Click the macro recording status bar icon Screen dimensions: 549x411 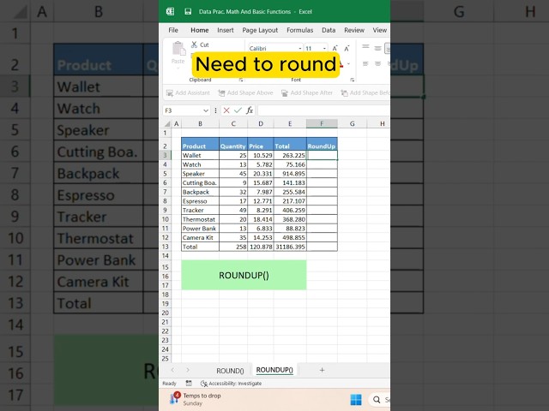point(189,383)
